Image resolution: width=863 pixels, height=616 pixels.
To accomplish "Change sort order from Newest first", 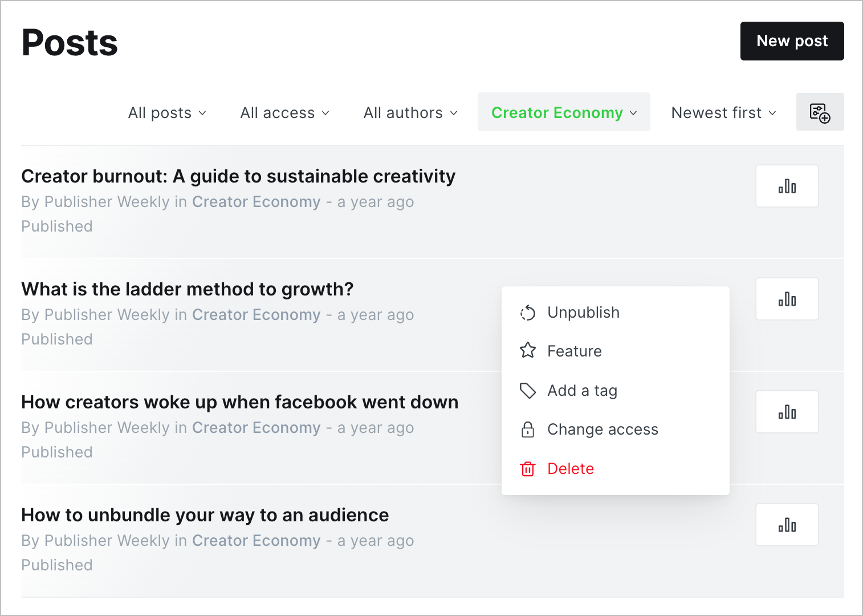I will [x=723, y=113].
